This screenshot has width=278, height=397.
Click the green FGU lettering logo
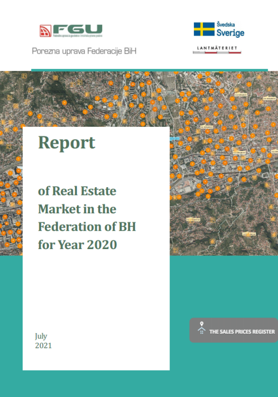(x=77, y=29)
